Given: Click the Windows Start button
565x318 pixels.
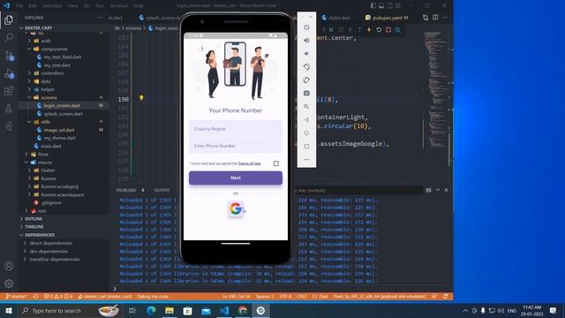Looking at the screenshot, I should [9, 310].
